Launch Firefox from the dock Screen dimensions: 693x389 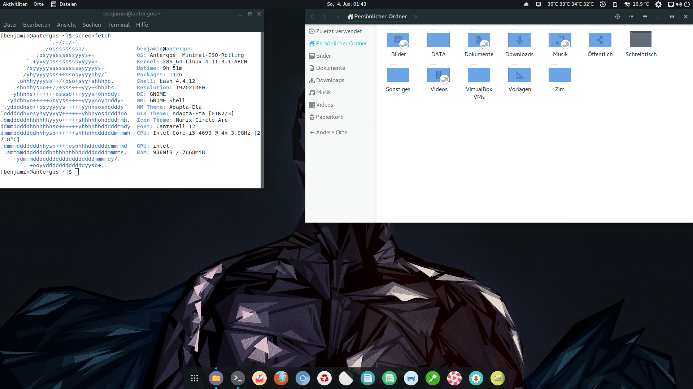pos(281,378)
